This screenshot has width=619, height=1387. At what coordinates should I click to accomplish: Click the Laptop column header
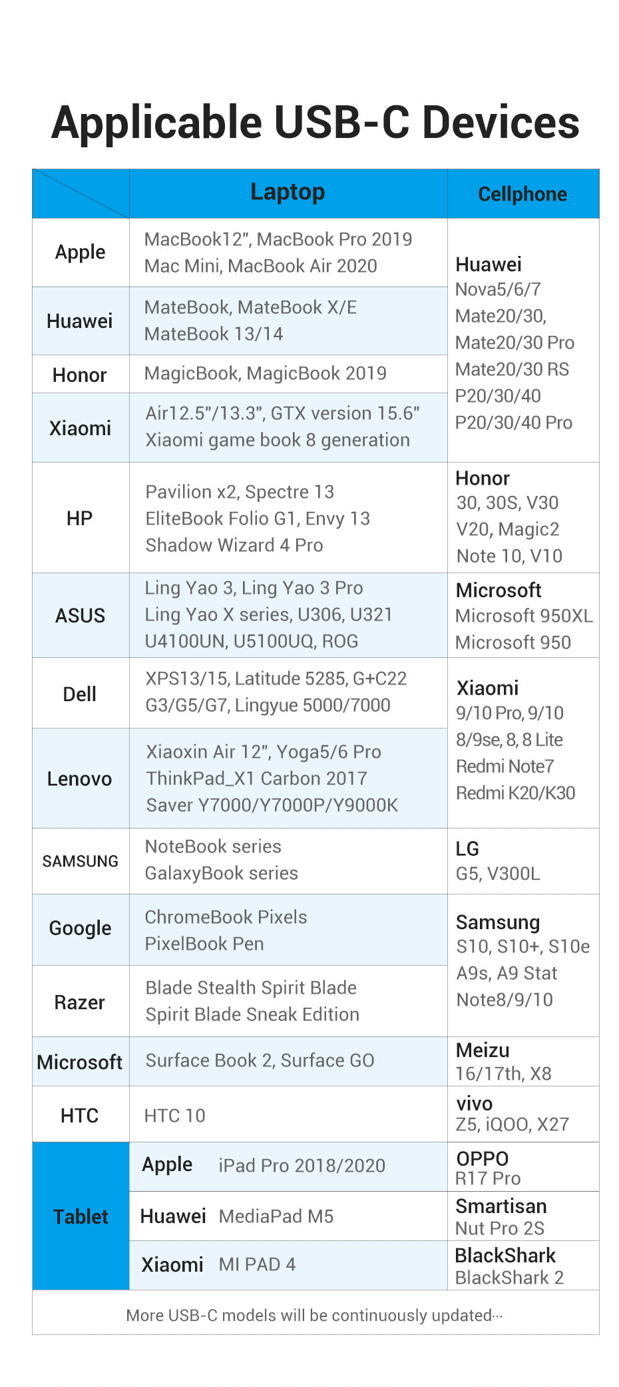coord(288,192)
